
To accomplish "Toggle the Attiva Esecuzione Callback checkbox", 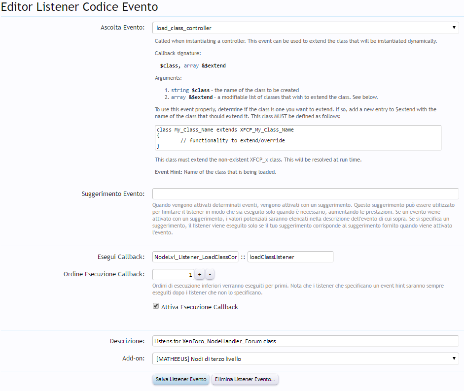I will coord(156,307).
